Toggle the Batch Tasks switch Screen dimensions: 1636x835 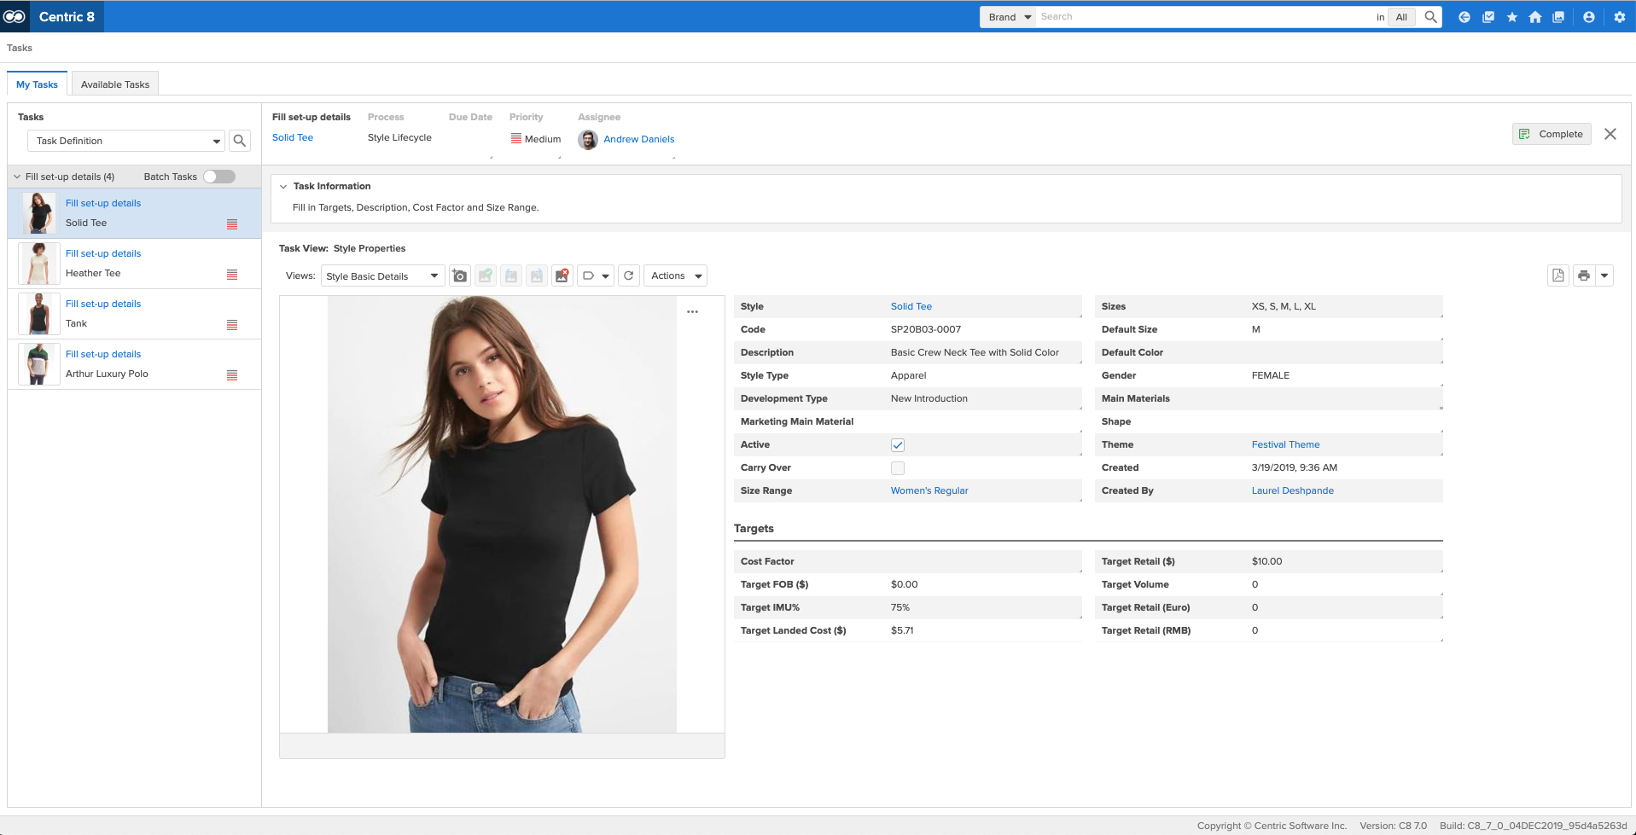(x=219, y=177)
